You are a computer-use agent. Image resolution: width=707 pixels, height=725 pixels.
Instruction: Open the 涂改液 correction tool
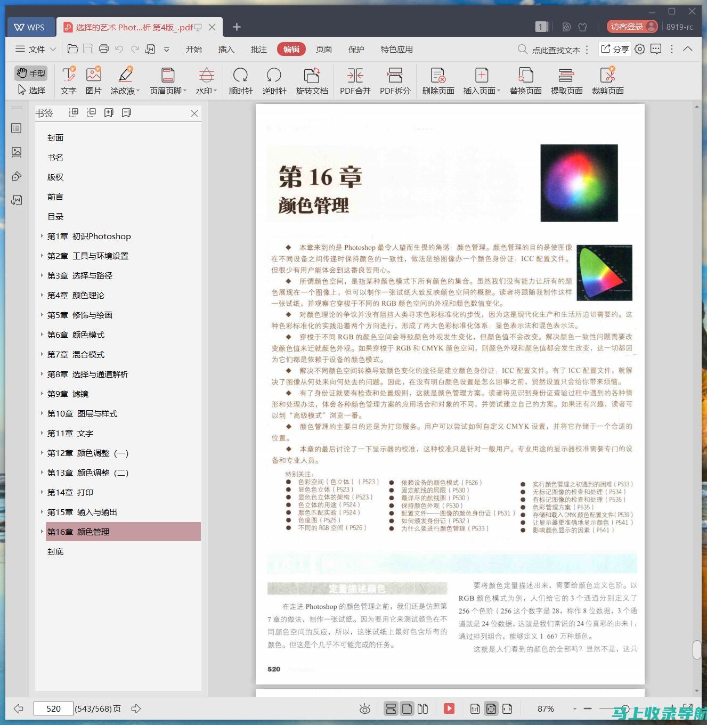click(125, 81)
